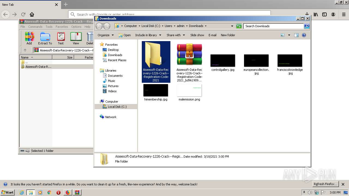Expand the arrow after Users in the address path
The height and width of the screenshot is (196, 349).
[174, 26]
